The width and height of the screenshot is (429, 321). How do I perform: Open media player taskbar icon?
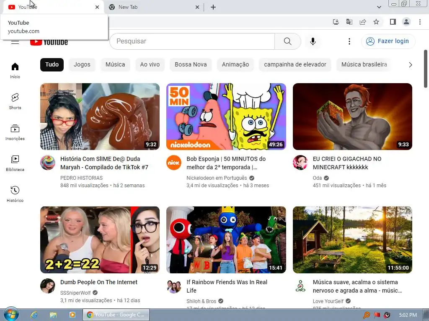pyautogui.click(x=72, y=315)
